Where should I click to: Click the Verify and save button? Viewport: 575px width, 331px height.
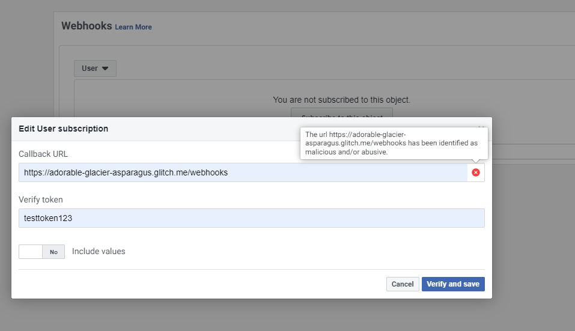(453, 284)
